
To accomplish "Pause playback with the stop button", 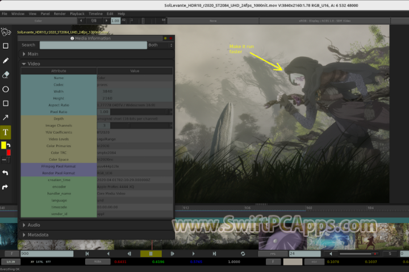I will pos(151,253).
